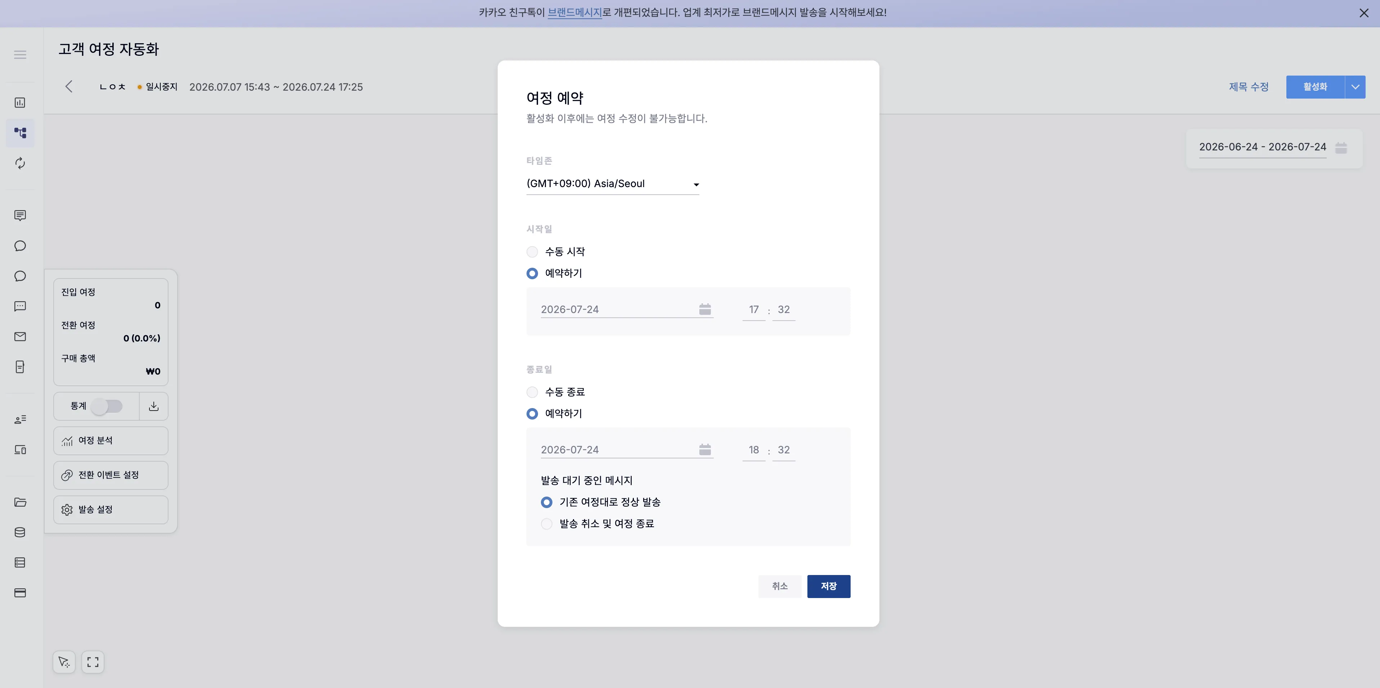
Task: Open calendar icon beside the date range
Action: [x=1341, y=147]
